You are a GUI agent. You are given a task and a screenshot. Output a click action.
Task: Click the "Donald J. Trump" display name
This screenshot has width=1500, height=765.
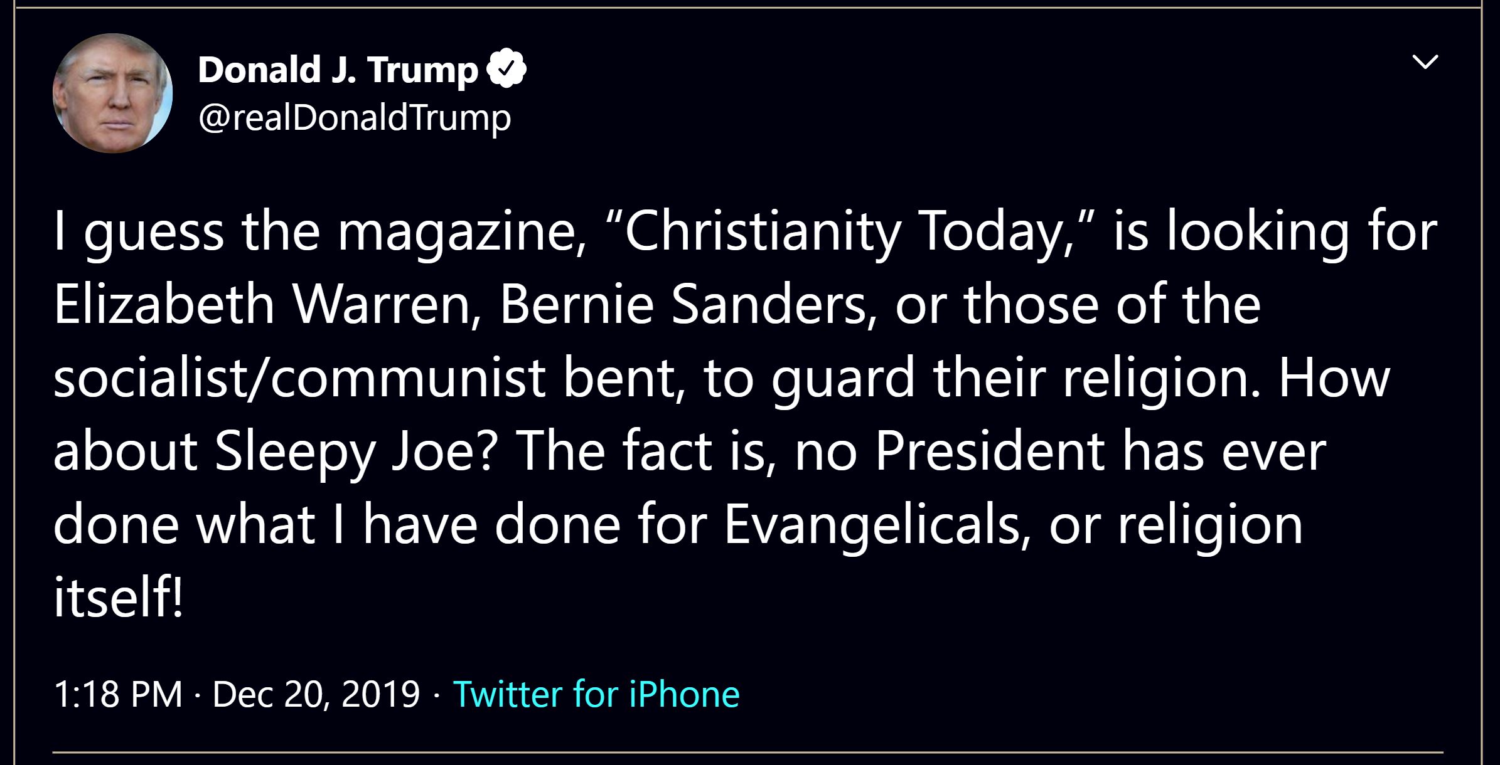click(x=338, y=69)
